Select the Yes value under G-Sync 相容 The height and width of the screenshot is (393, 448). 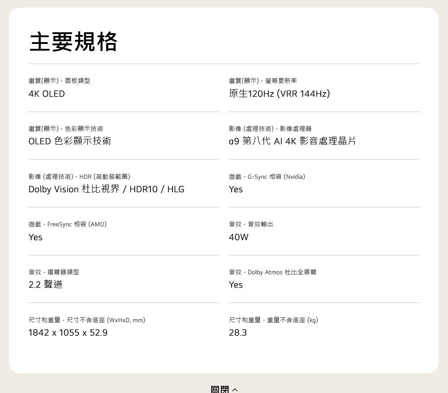click(236, 189)
